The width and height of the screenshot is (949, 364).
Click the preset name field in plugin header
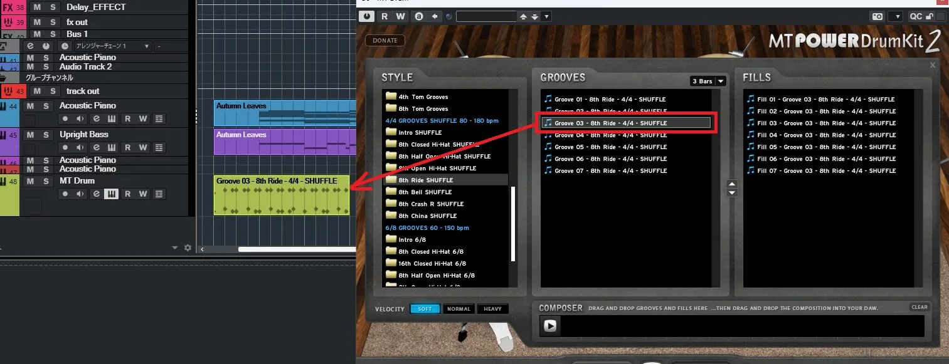(x=486, y=16)
